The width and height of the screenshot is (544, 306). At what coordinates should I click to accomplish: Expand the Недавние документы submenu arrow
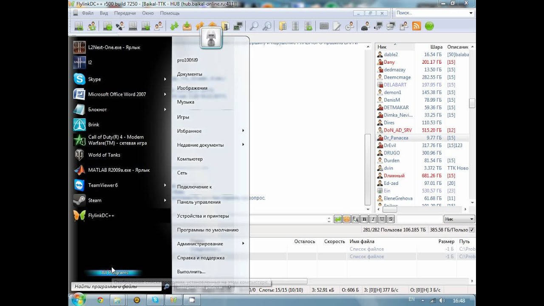[x=243, y=145]
